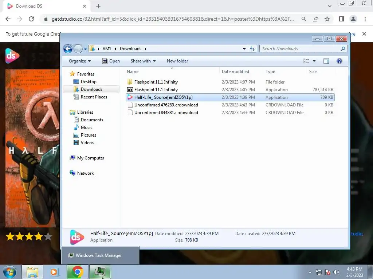This screenshot has width=373, height=279.
Task: Bookmark this page with the star
Action: pyautogui.click(x=327, y=19)
